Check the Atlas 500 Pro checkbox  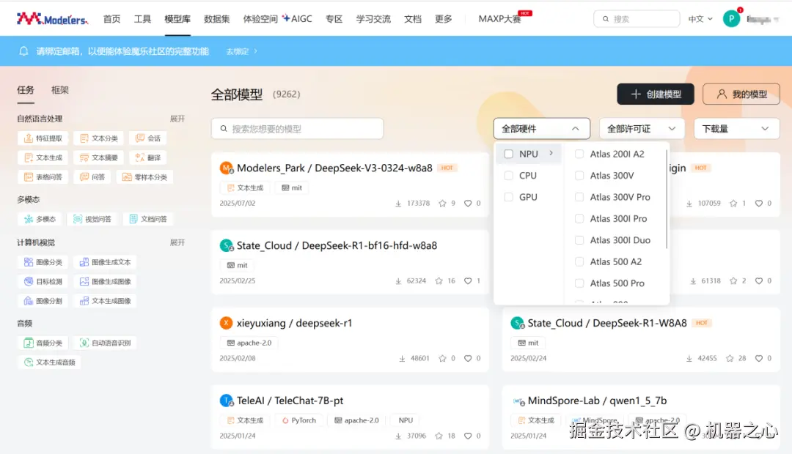click(x=579, y=283)
